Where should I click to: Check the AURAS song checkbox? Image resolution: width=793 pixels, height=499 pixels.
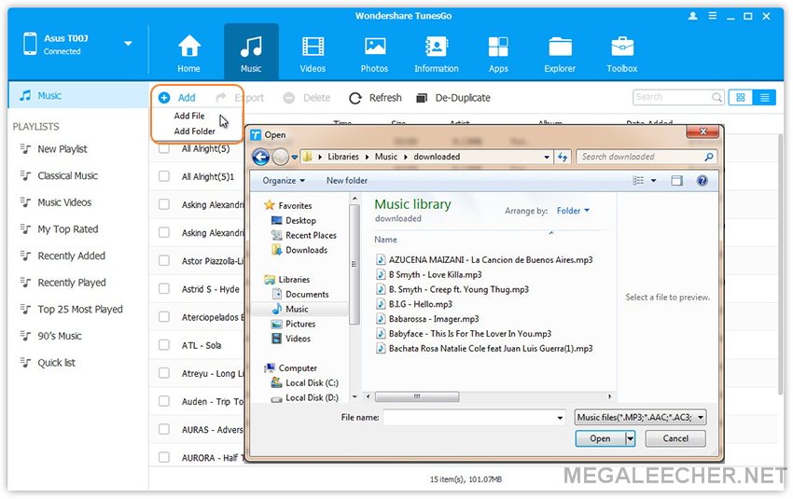[x=164, y=429]
